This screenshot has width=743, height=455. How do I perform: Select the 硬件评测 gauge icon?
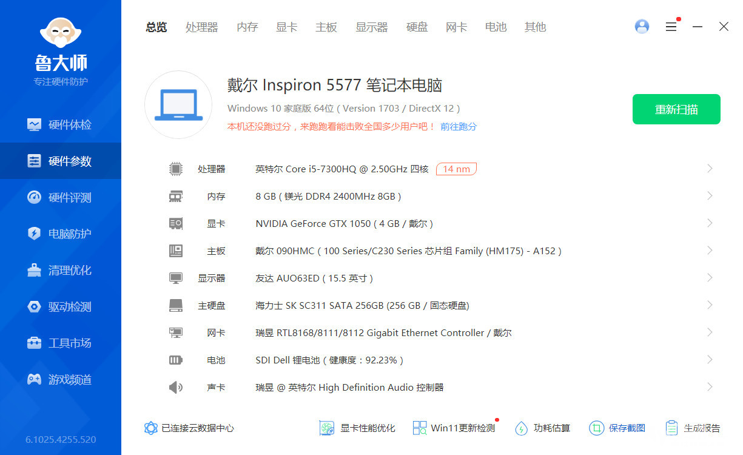[34, 197]
